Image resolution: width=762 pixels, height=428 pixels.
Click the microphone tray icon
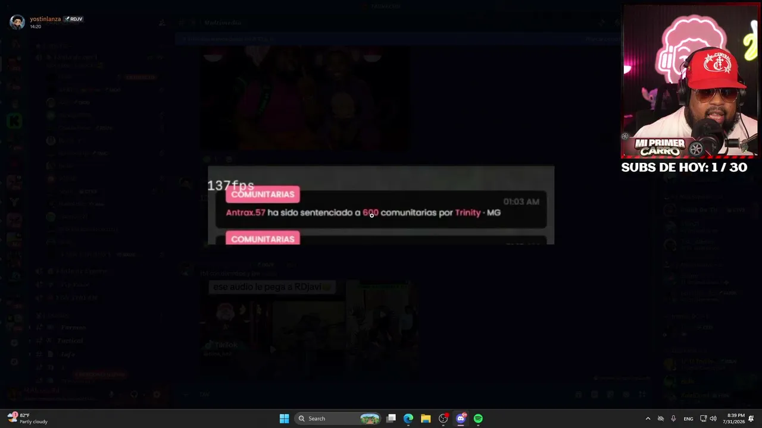(673, 418)
